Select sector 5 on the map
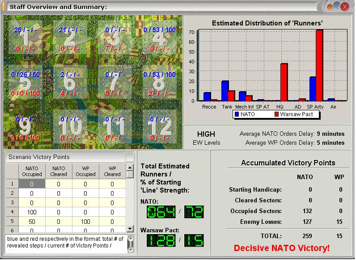The width and height of the screenshot is (356, 260). tap(25, 82)
